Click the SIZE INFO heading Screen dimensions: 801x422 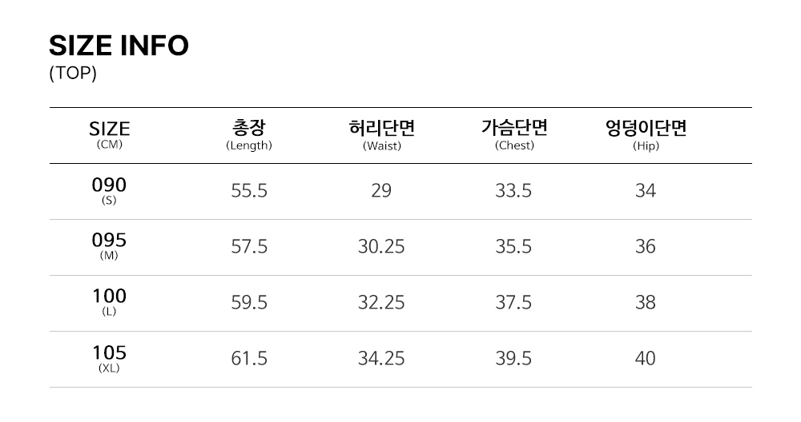(119, 46)
